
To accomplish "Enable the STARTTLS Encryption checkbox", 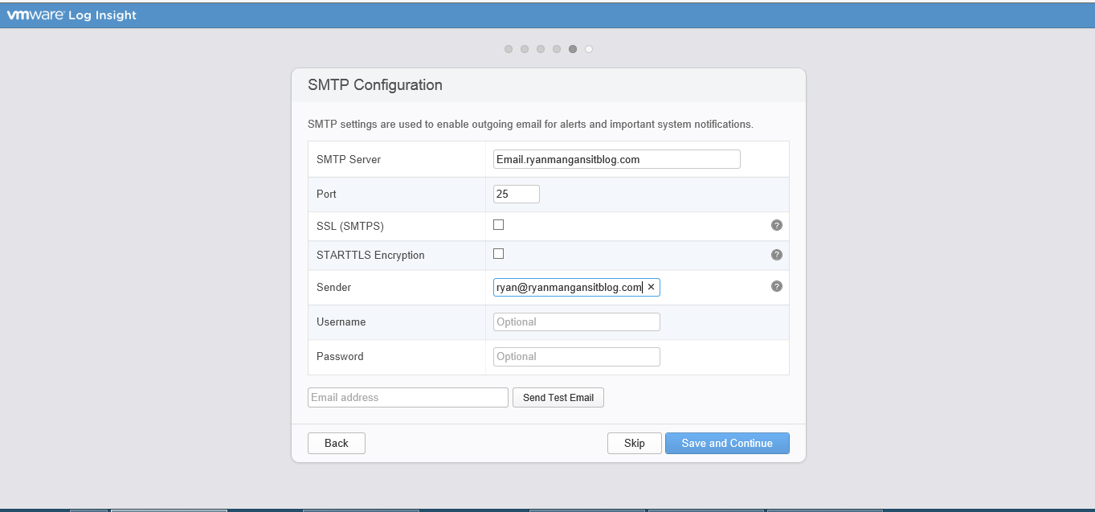I will tap(498, 254).
